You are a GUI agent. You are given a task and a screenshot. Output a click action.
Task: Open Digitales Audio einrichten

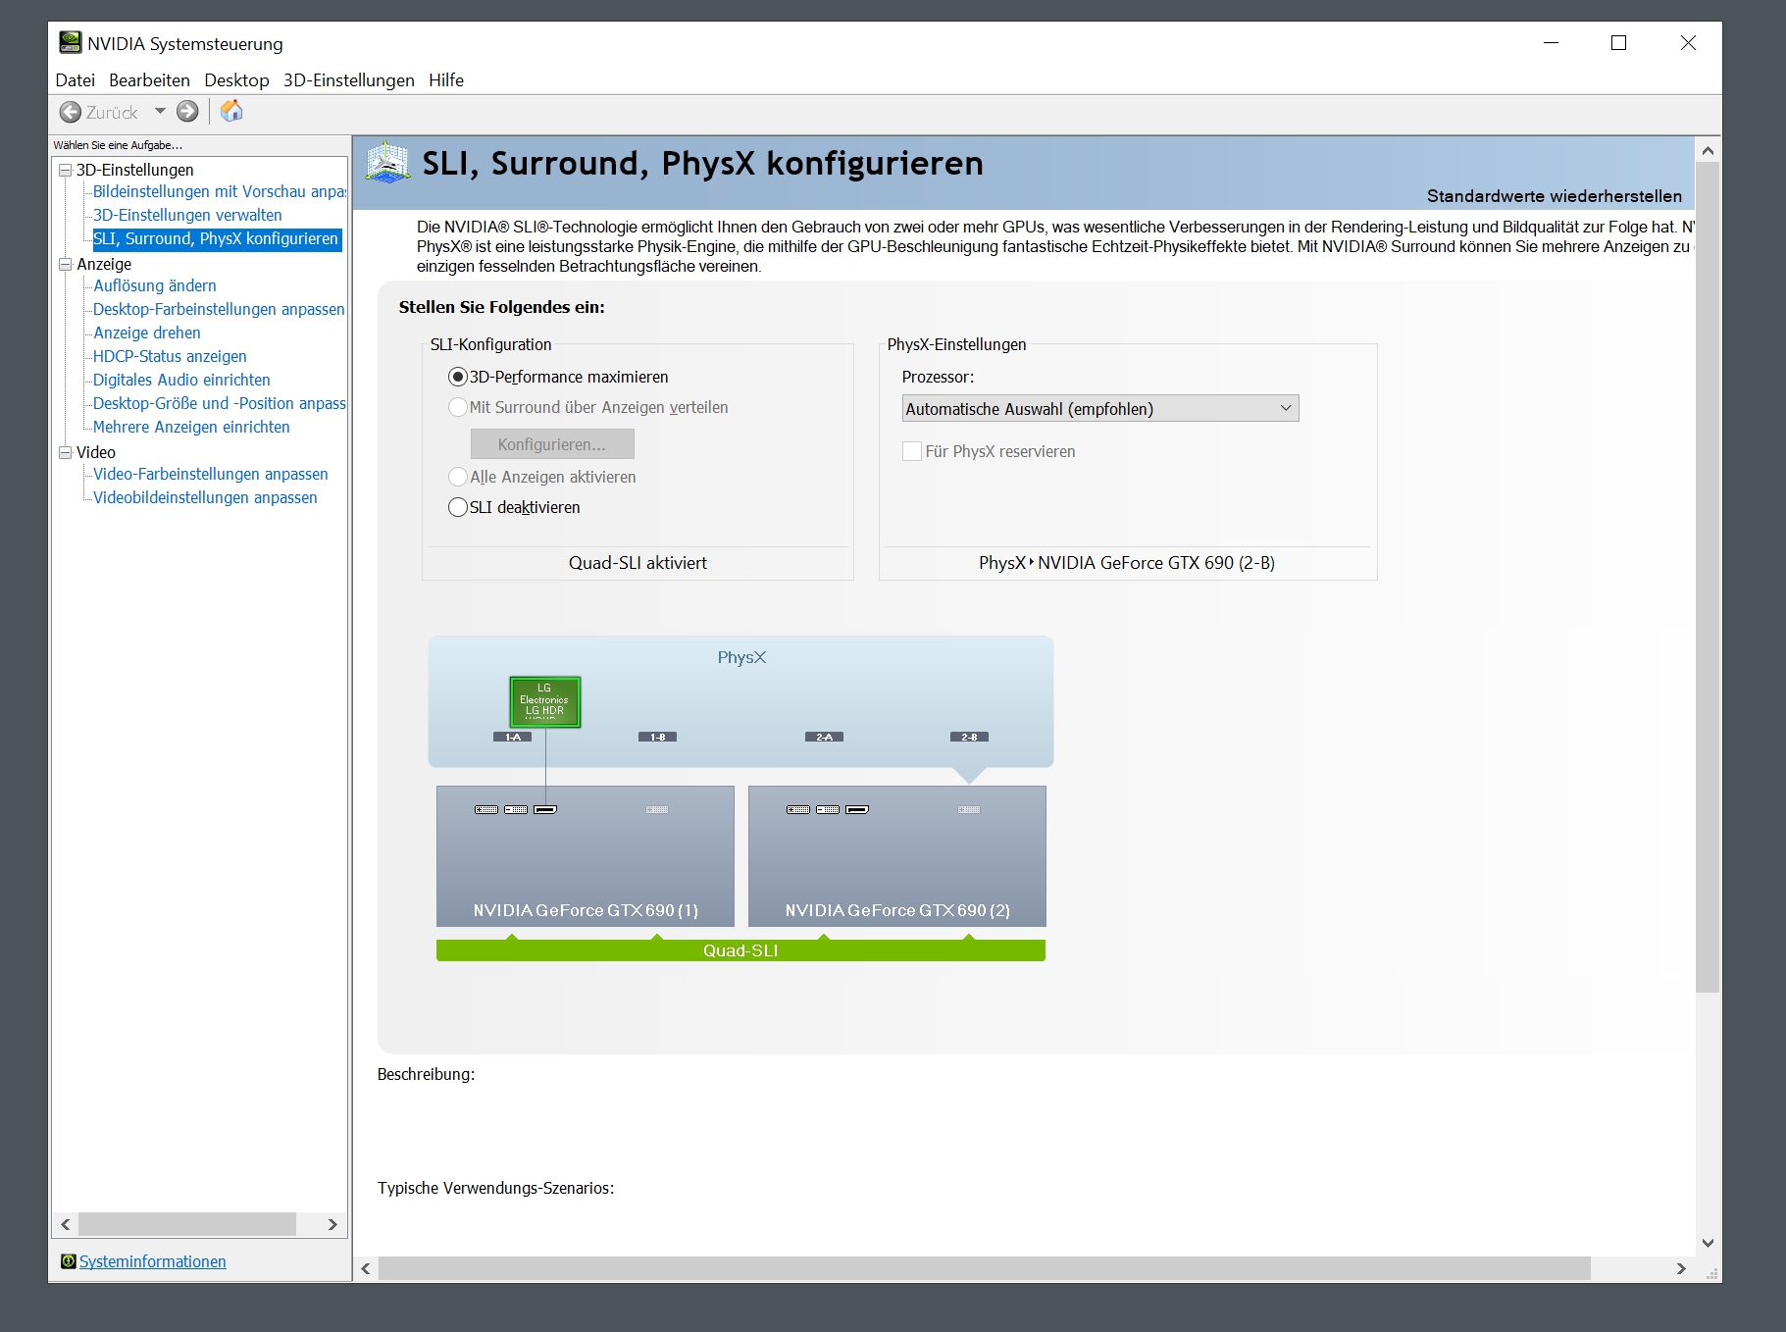(181, 380)
